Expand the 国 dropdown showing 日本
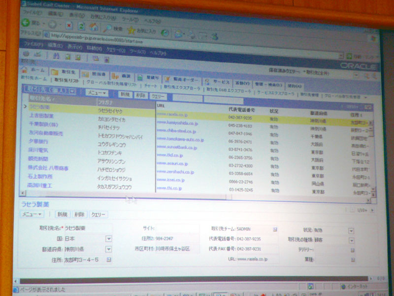Screen dimensions: 394x296 point(108,238)
